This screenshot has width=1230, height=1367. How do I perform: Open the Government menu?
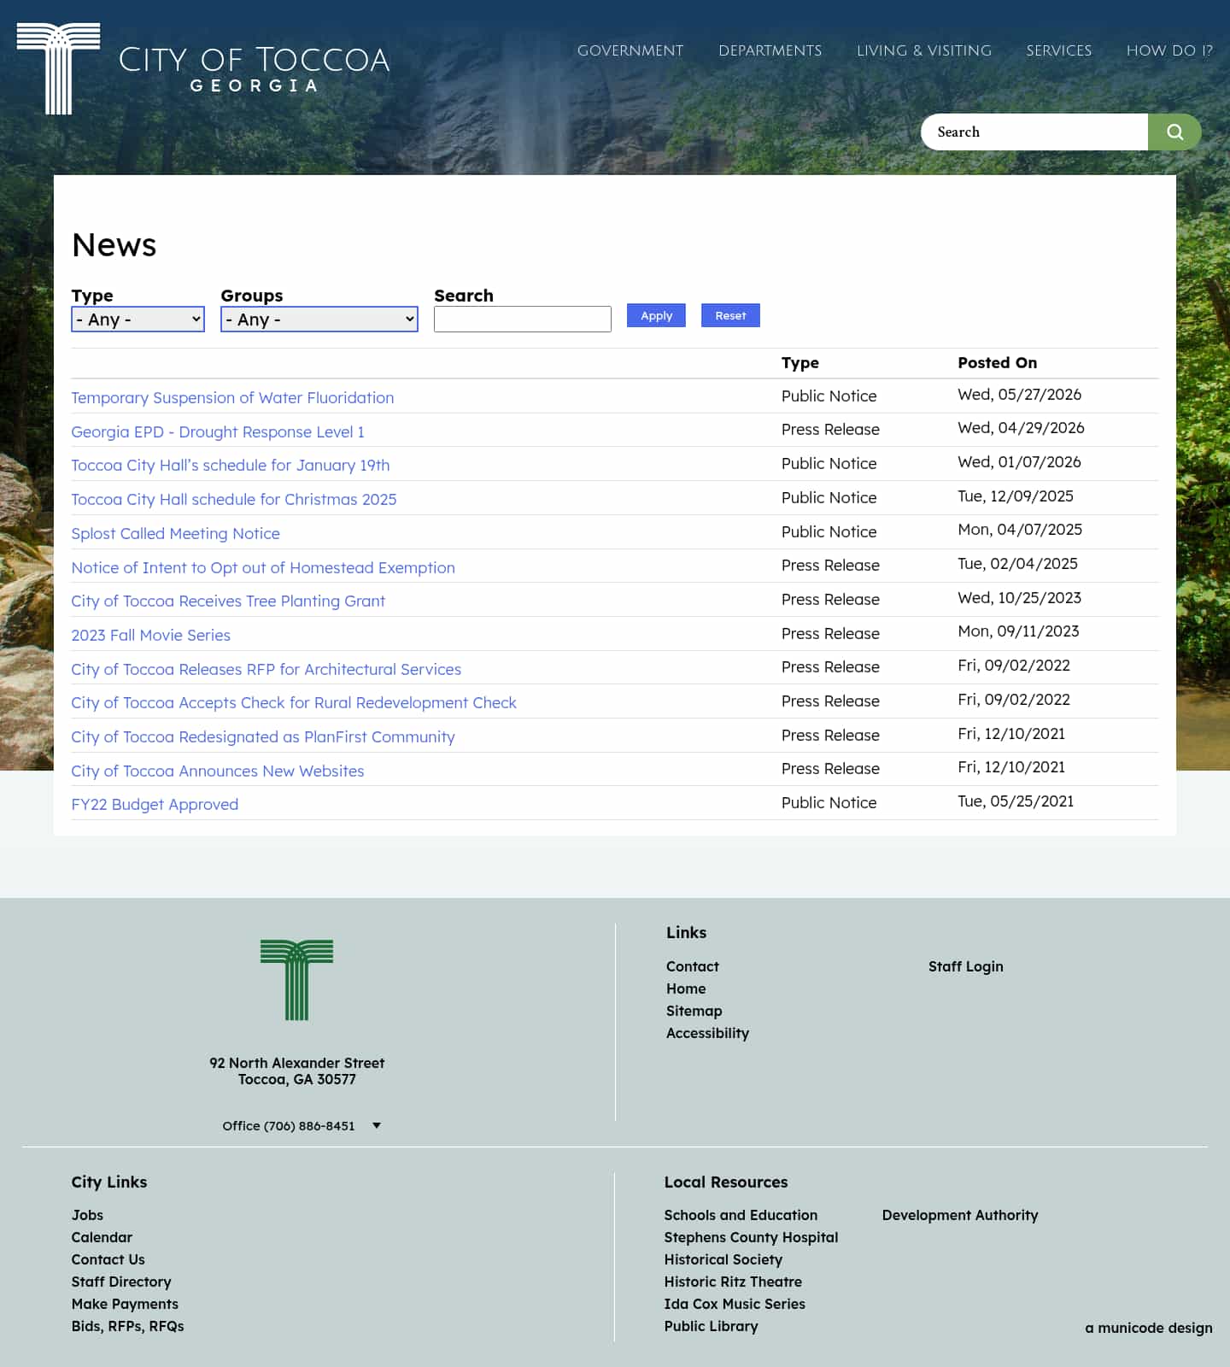pos(630,50)
